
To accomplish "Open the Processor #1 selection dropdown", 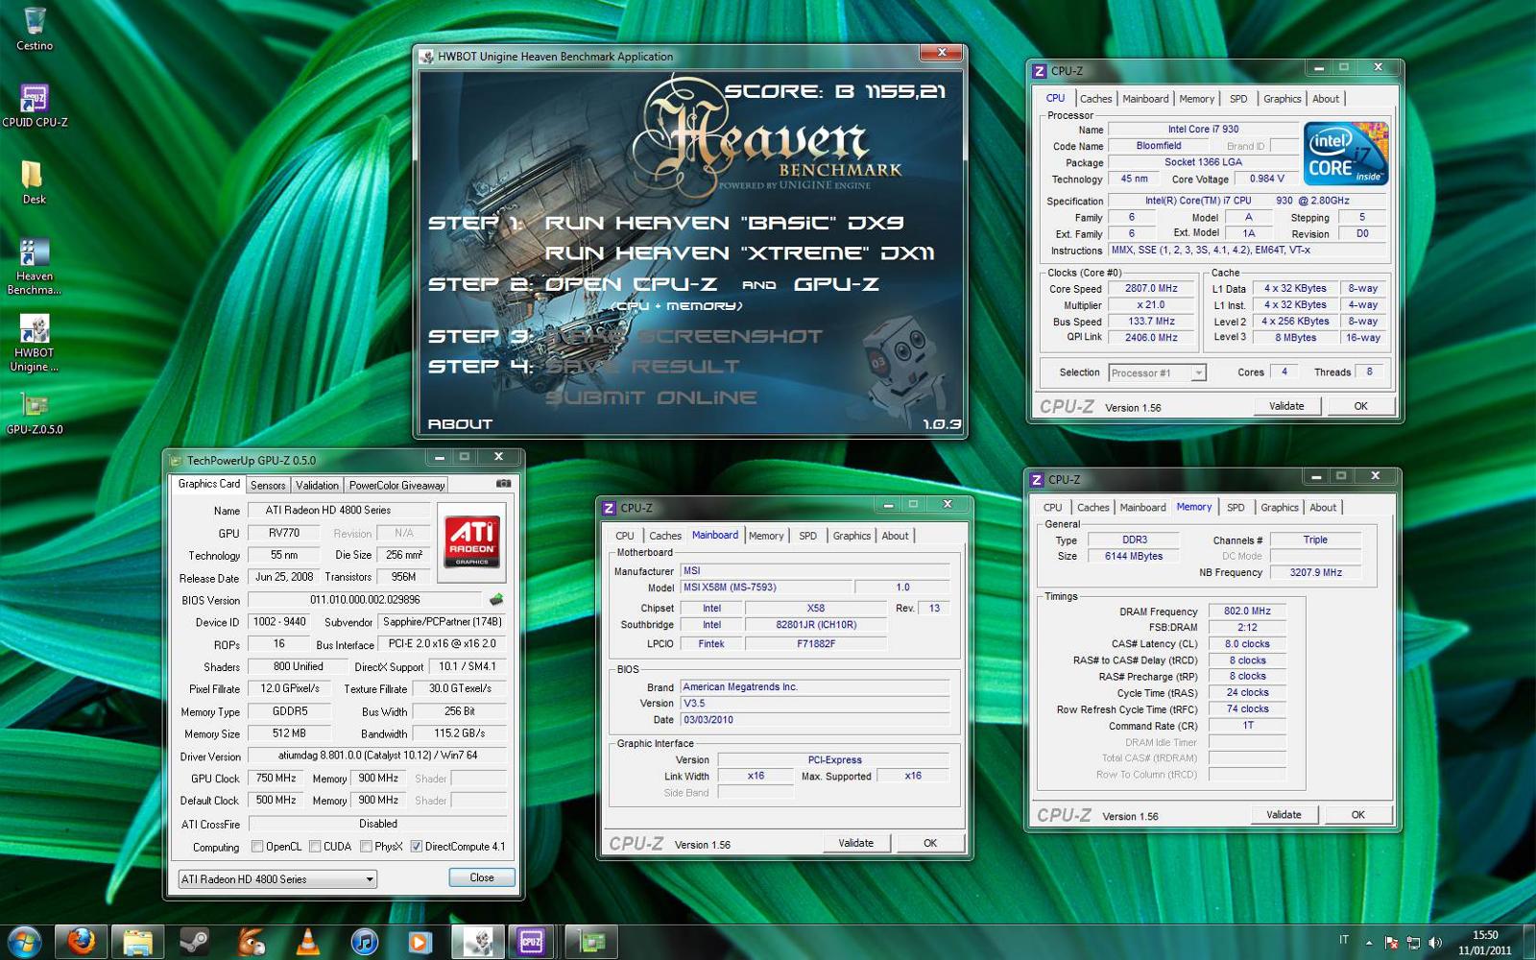I will click(x=1157, y=373).
